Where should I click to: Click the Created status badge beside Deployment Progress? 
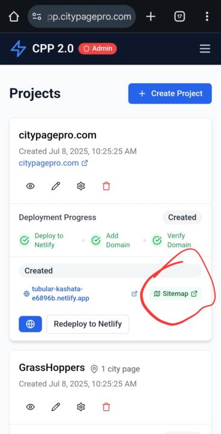coord(182,217)
